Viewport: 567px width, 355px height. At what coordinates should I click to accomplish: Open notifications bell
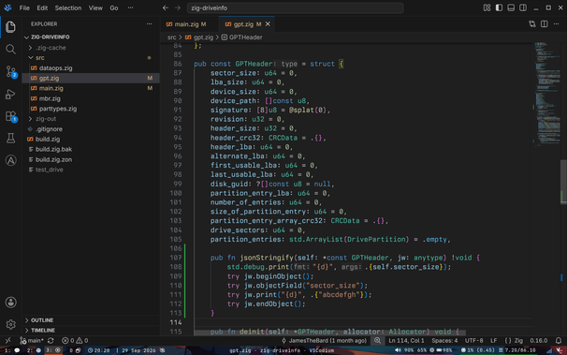[x=559, y=341]
